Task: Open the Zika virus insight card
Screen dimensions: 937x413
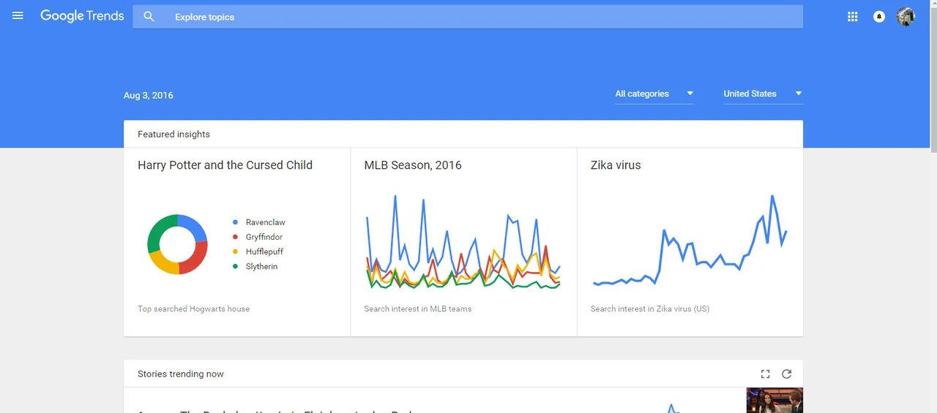Action: (x=690, y=242)
